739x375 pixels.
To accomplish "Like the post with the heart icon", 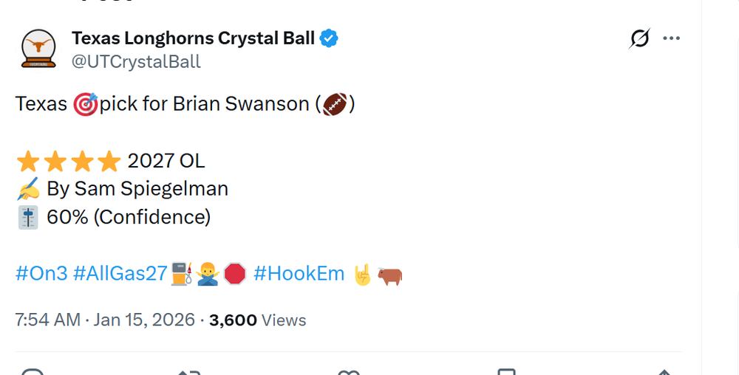I will click(348, 371).
